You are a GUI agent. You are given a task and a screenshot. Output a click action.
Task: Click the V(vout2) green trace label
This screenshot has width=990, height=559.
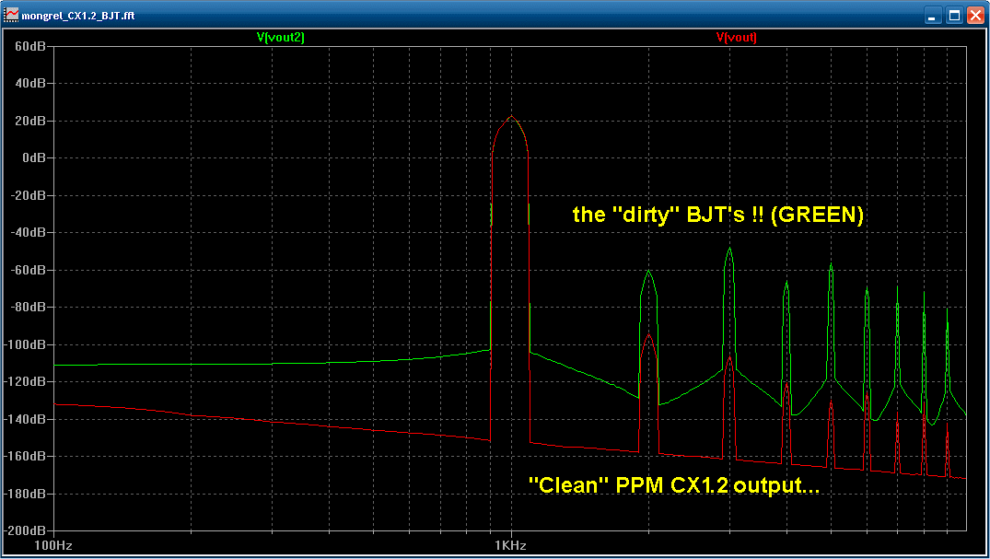point(280,37)
